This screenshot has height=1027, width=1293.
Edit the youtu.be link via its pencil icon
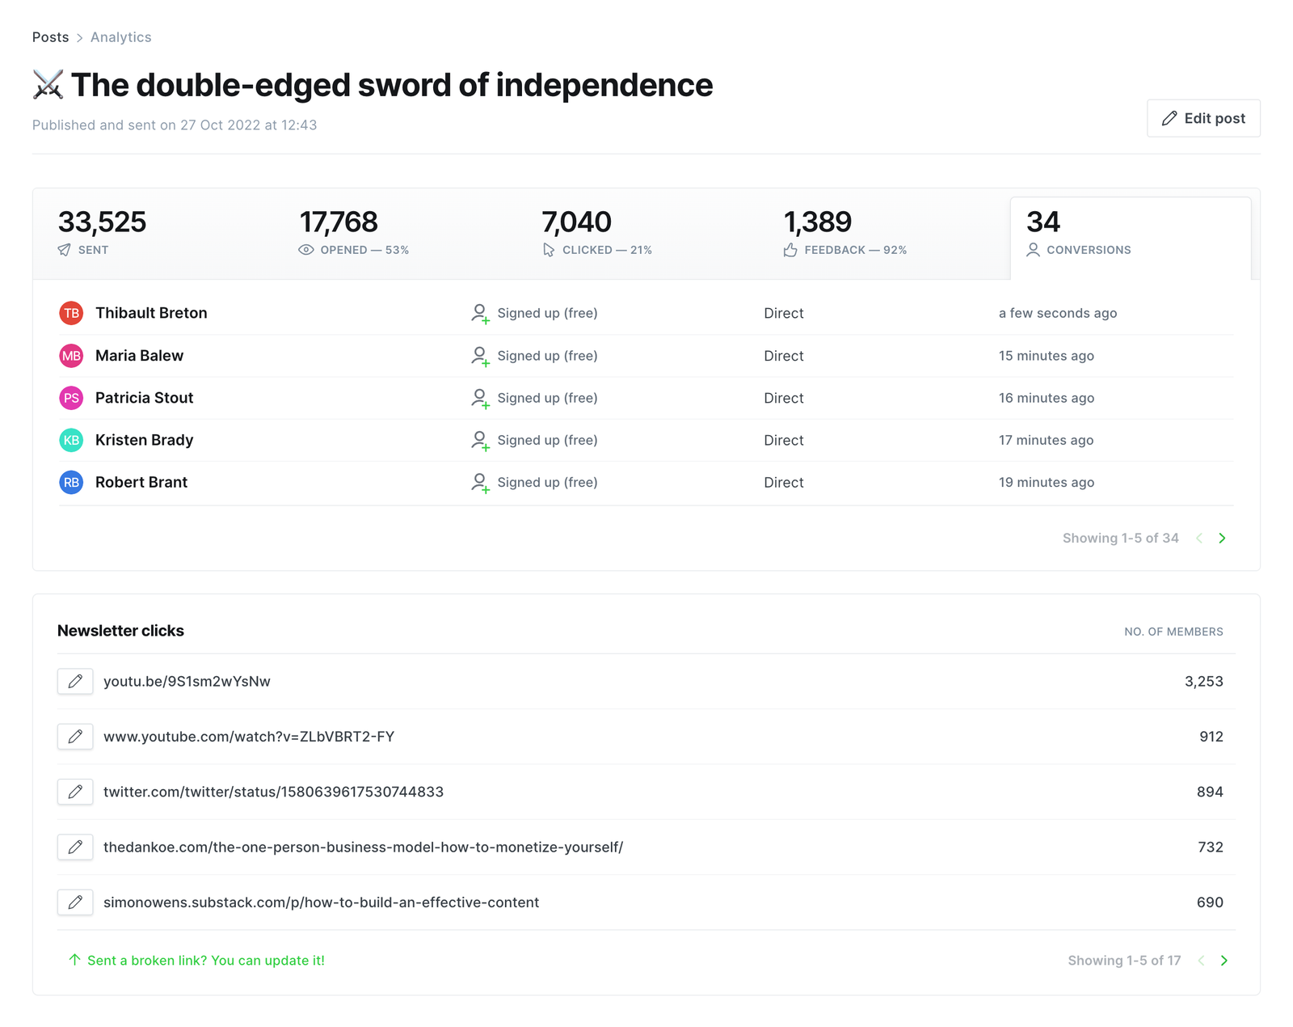(x=74, y=682)
